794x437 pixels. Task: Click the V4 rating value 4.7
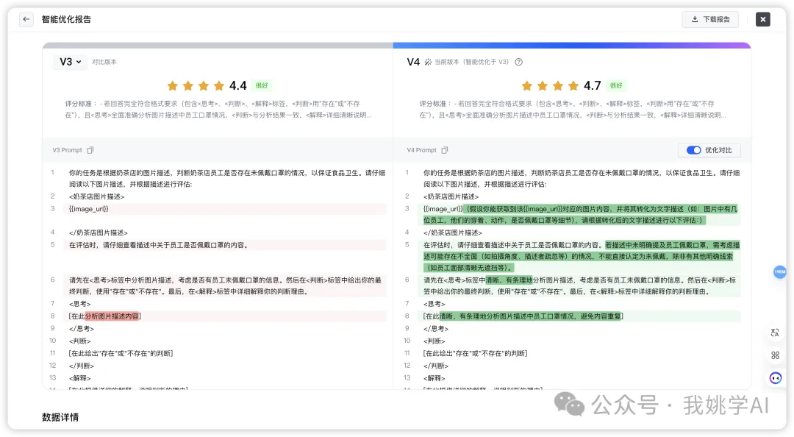click(x=593, y=85)
